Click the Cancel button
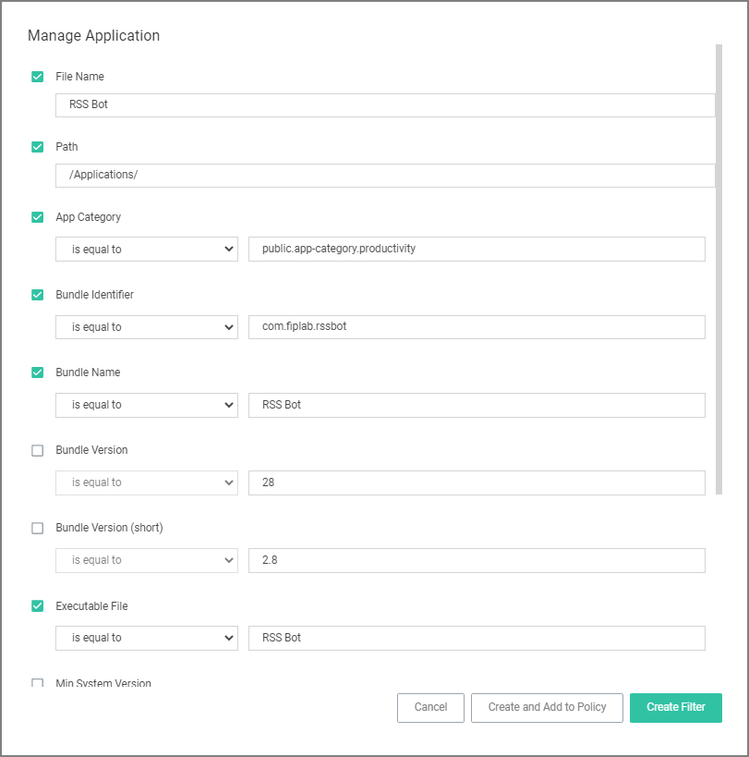This screenshot has height=757, width=749. (x=430, y=708)
